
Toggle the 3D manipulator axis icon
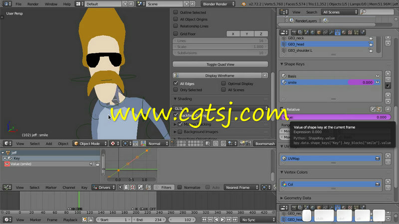143,143
